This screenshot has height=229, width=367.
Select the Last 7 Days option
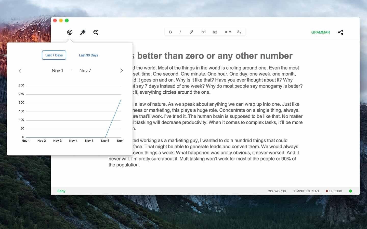[x=54, y=55]
